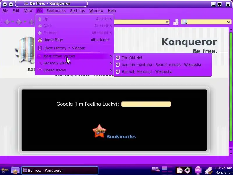Click the Go button next to location bar
233x175 pixels.
coord(176,22)
